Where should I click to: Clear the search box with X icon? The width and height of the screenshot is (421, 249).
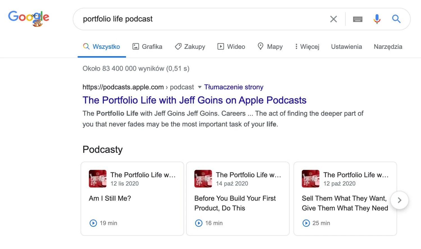tap(333, 19)
